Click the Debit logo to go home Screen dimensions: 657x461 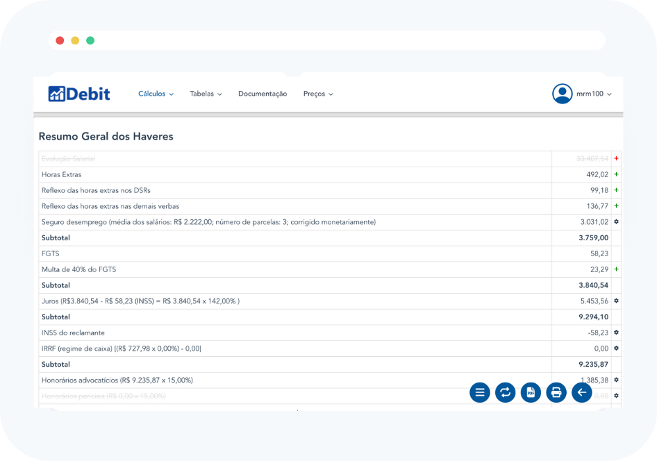click(79, 94)
